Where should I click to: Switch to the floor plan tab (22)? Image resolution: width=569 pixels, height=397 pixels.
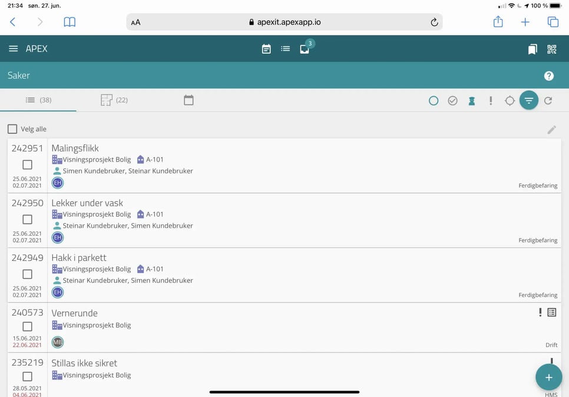114,100
